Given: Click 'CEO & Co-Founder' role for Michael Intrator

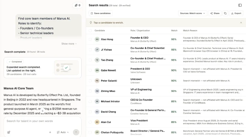Looking at the screenshot, I should 141,100.
